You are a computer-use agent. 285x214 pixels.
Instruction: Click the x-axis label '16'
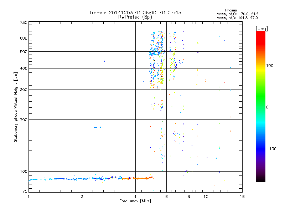(242, 197)
